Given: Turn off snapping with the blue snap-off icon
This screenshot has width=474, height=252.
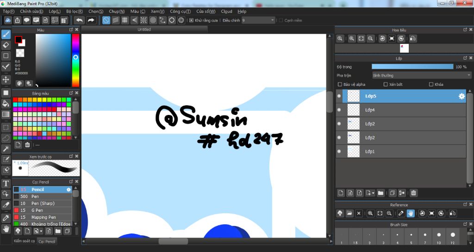Looking at the screenshot, I should click(106, 20).
